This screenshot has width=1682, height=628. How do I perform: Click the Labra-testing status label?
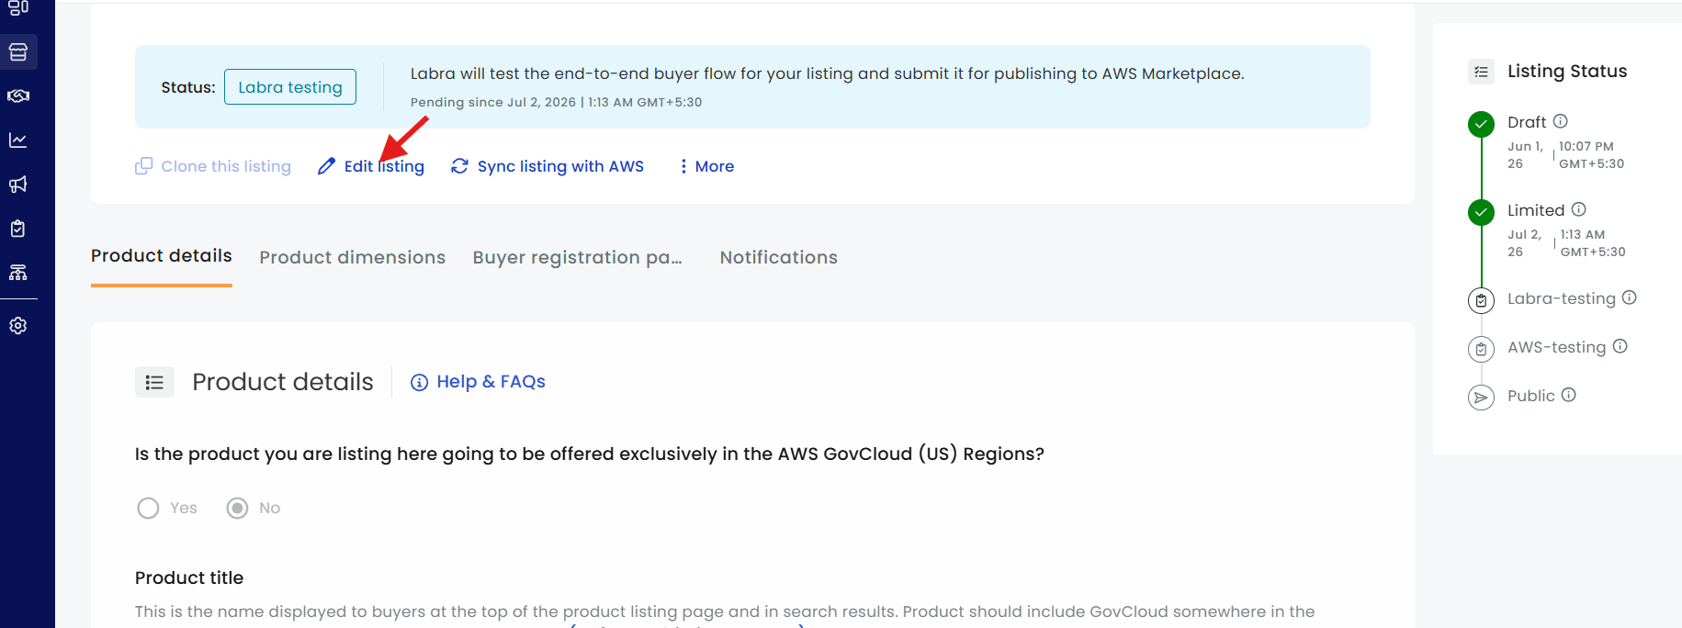click(x=1562, y=298)
